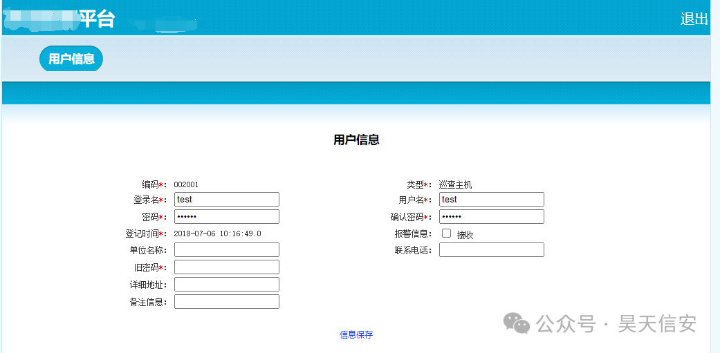
Task: Focus the 用户名 text field
Action: [491, 200]
